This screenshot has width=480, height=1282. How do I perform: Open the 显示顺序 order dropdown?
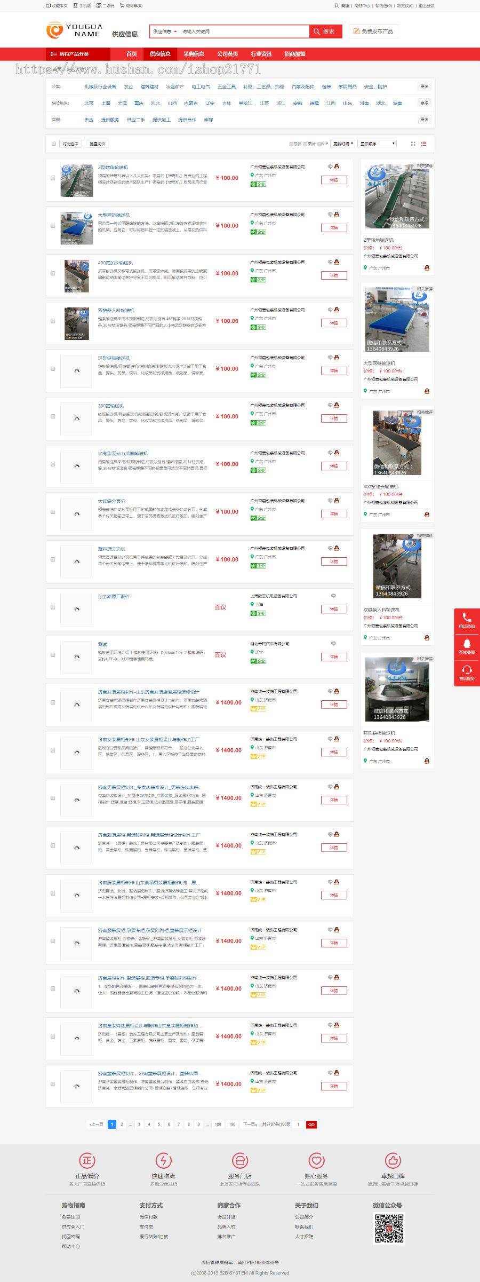(377, 144)
